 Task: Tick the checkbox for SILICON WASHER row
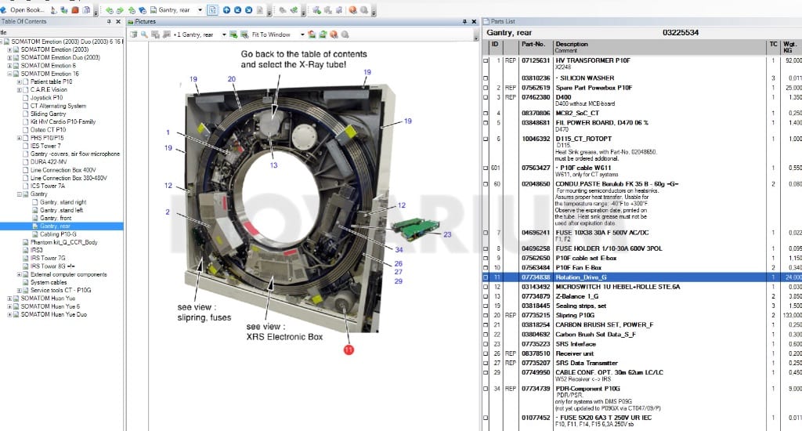click(x=486, y=78)
